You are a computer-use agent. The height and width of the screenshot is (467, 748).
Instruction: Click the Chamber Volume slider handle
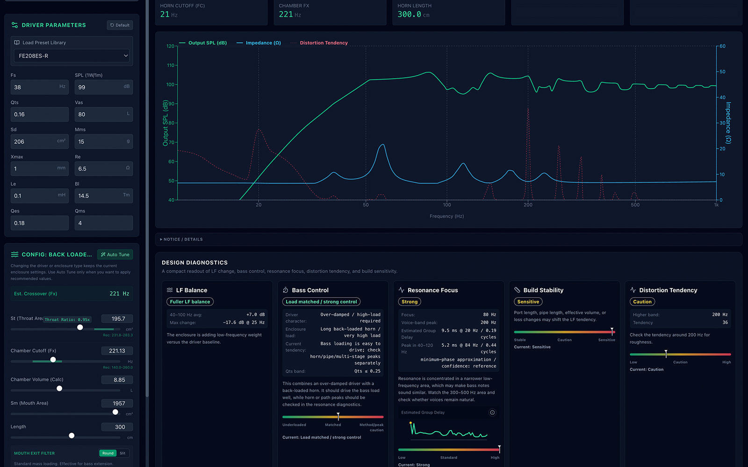click(59, 389)
